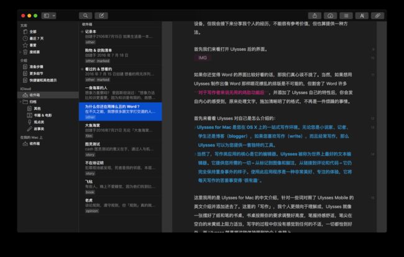Click the 全部 library stack icon

[x=25, y=32]
